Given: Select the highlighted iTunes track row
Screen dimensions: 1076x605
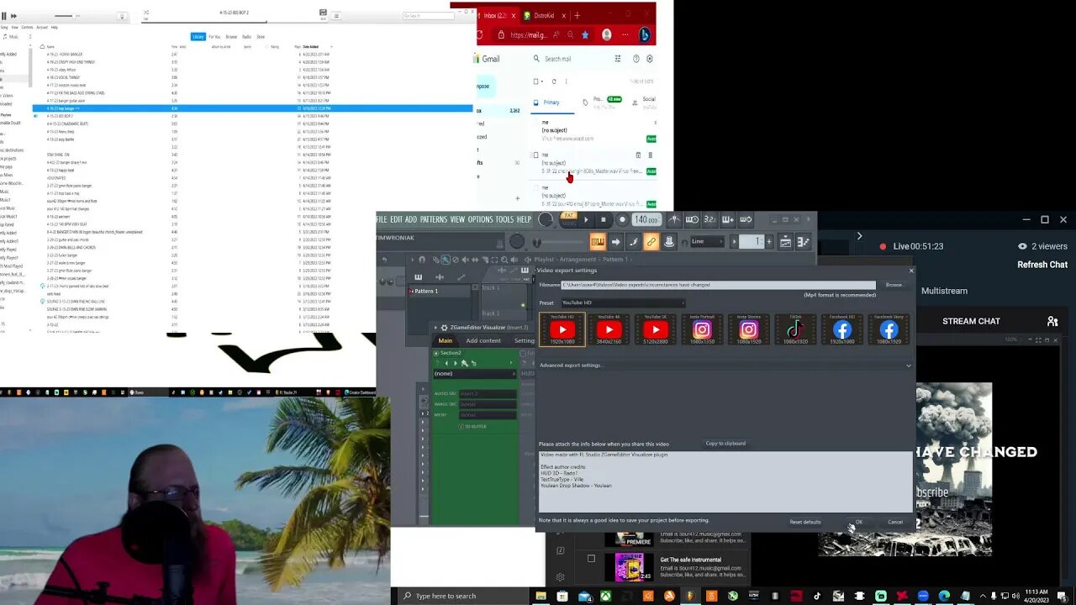Looking at the screenshot, I should [252, 108].
